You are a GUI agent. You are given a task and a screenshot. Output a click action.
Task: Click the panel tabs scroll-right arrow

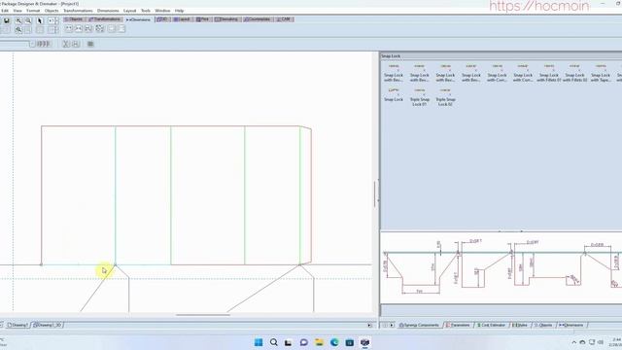click(392, 325)
